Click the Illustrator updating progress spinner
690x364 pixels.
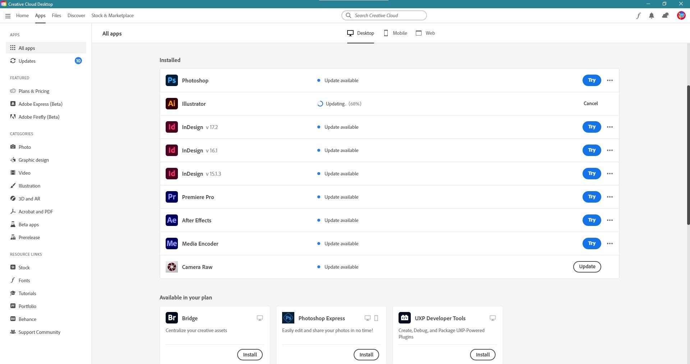pyautogui.click(x=320, y=104)
